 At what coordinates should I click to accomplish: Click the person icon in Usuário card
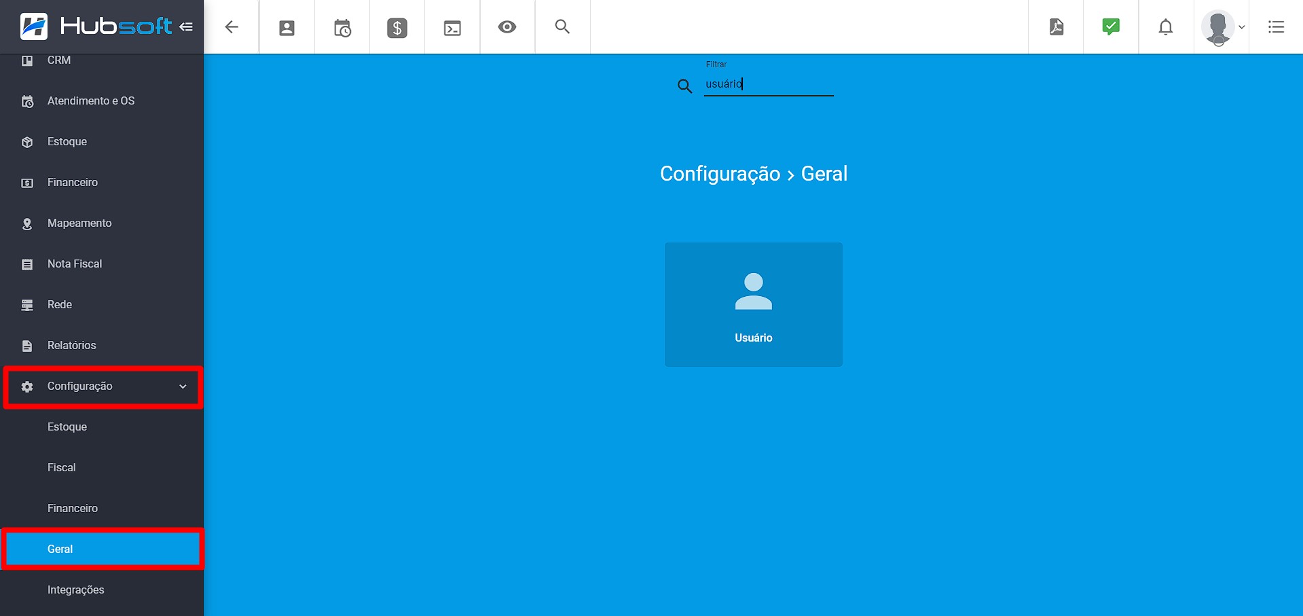click(x=754, y=291)
